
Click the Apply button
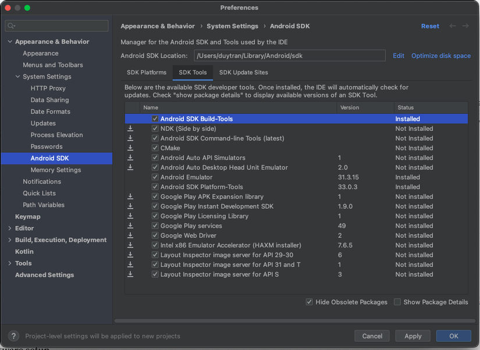pyautogui.click(x=413, y=336)
